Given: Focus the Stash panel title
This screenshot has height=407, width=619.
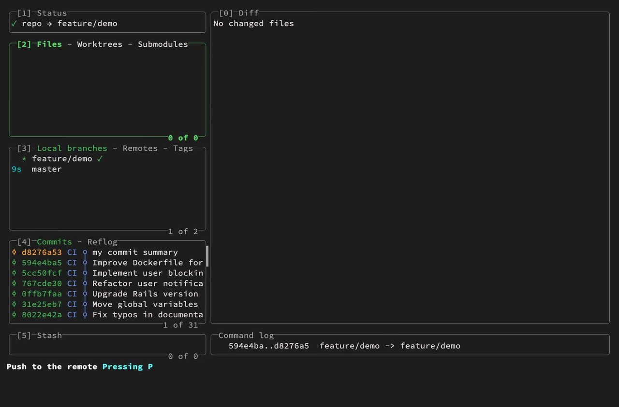Looking at the screenshot, I should 49,336.
